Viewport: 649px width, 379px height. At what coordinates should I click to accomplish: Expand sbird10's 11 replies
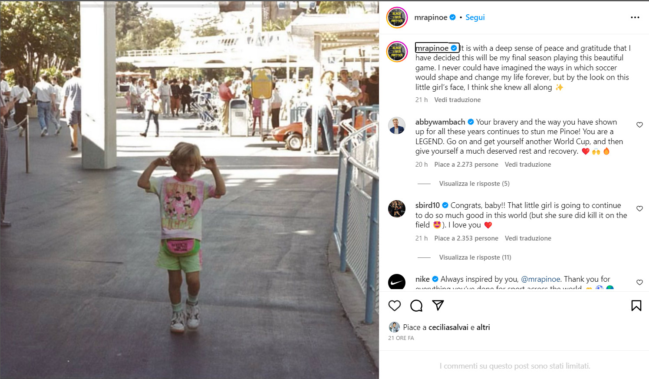[x=475, y=257]
